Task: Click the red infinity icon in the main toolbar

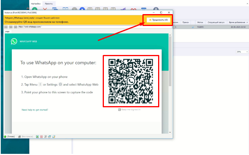Action: [133, 9]
